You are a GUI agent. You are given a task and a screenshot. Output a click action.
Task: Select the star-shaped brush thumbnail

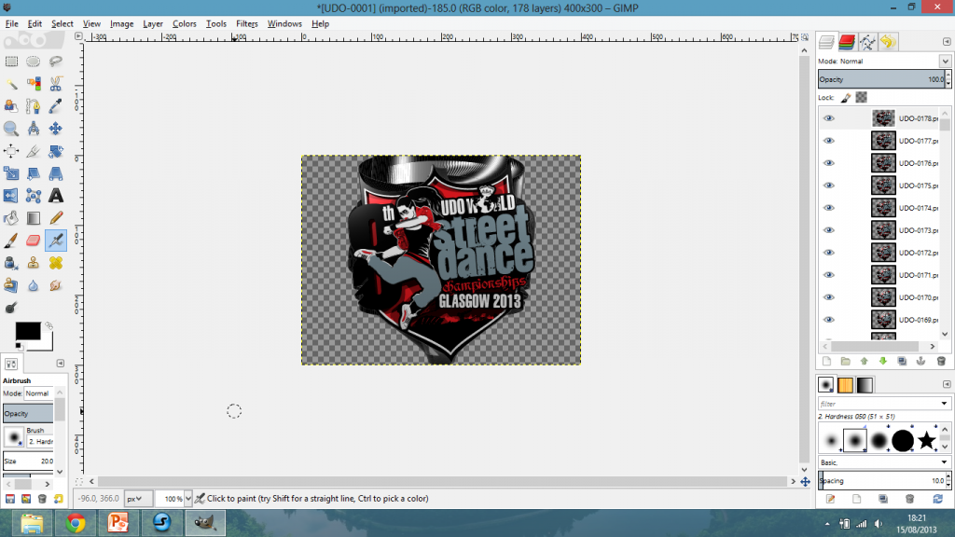[926, 440]
